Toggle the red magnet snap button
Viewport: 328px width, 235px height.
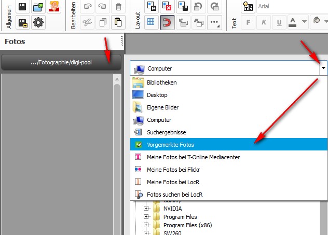167,22
